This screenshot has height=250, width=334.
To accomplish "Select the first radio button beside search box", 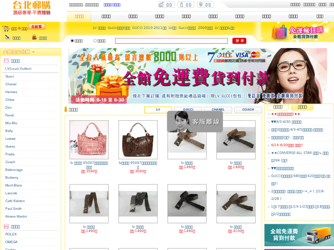I will click(x=72, y=41).
